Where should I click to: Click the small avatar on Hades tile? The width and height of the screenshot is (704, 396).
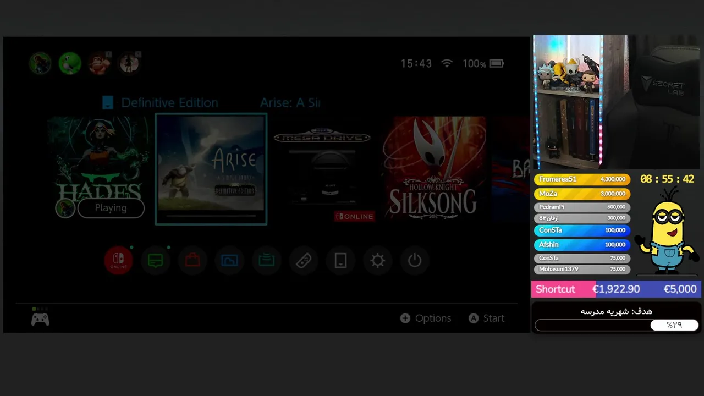pos(65,208)
